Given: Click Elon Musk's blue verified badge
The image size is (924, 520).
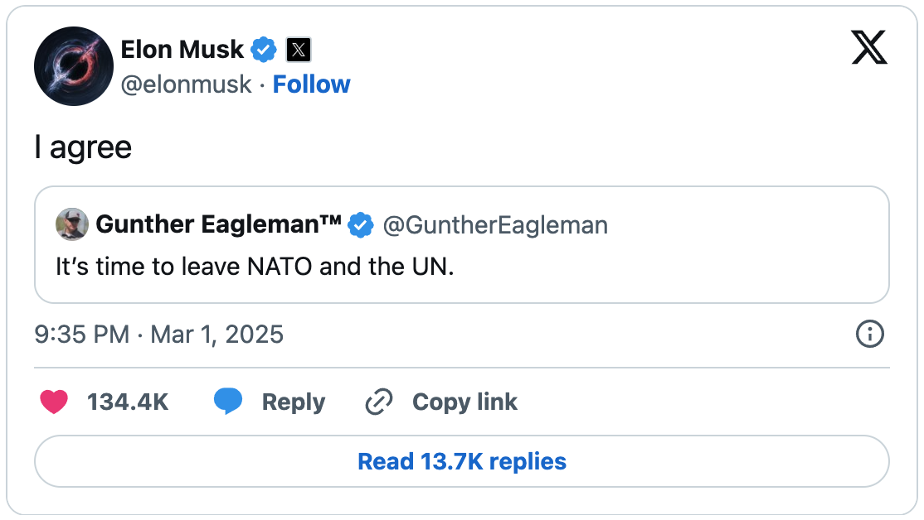Looking at the screenshot, I should (x=264, y=50).
